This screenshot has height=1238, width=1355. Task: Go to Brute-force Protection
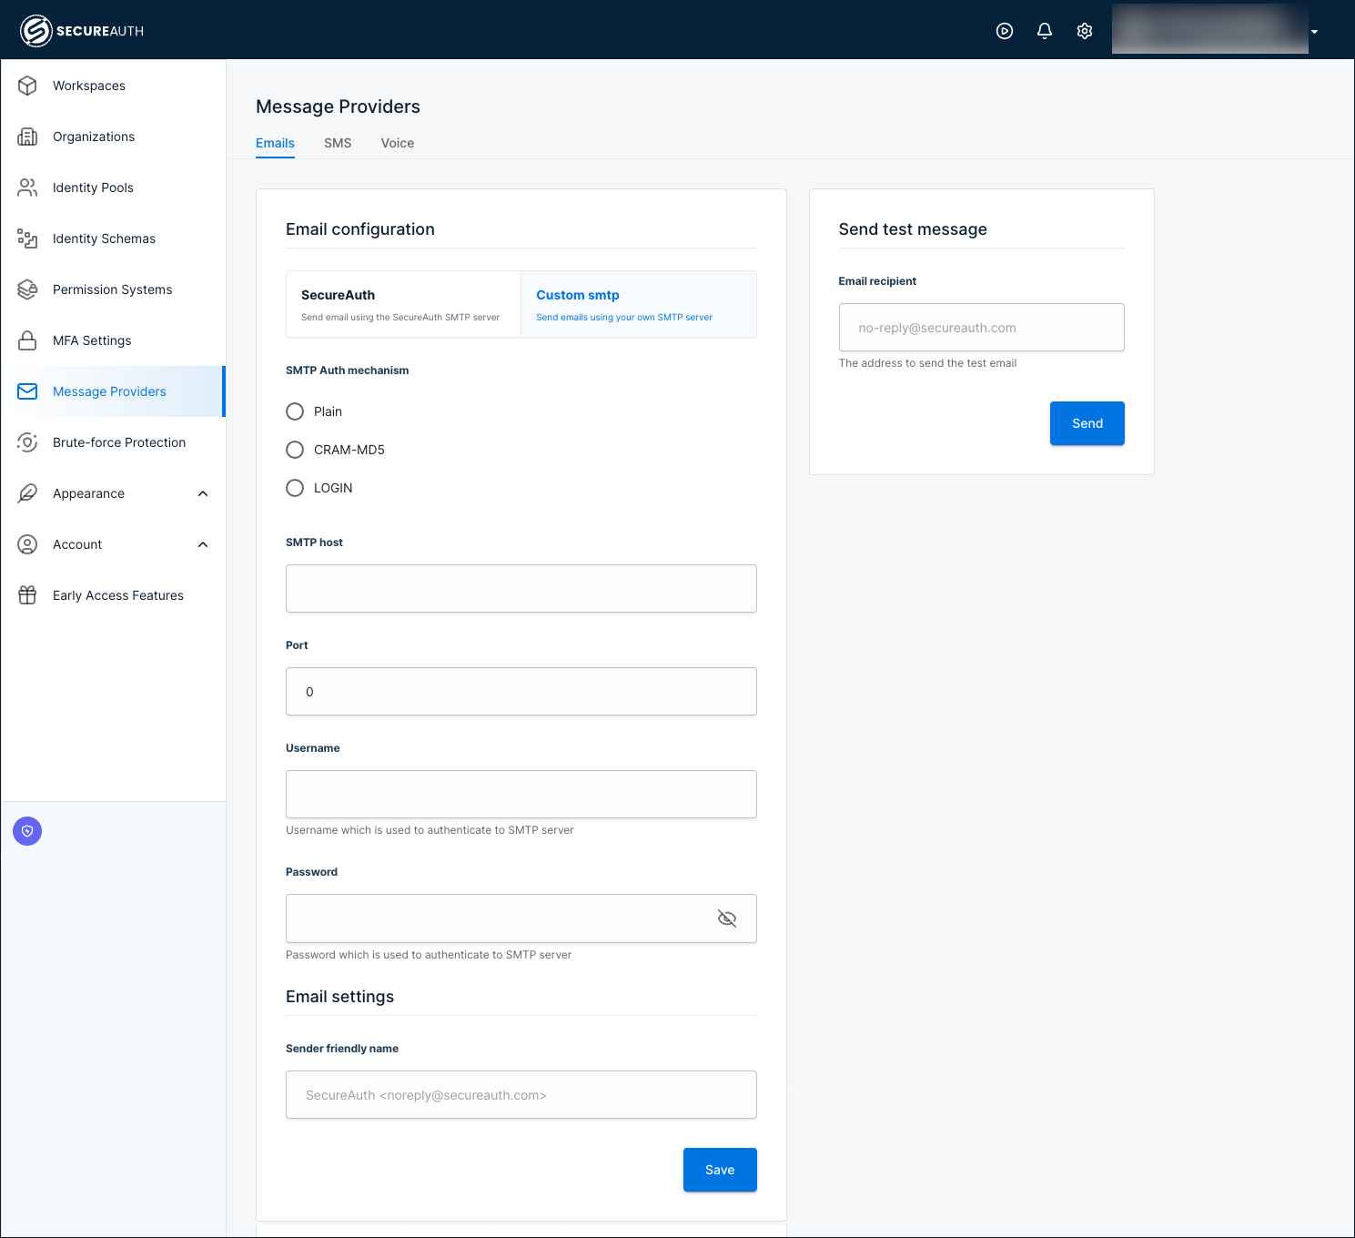coord(118,442)
